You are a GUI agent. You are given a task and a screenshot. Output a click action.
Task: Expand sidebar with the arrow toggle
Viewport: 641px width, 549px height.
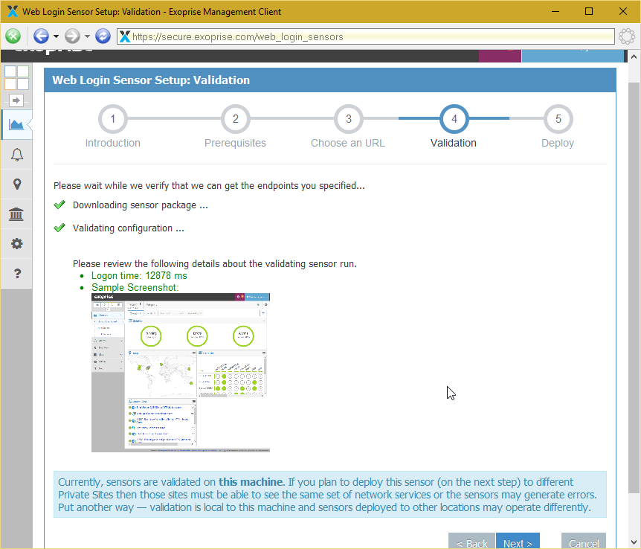coord(16,100)
